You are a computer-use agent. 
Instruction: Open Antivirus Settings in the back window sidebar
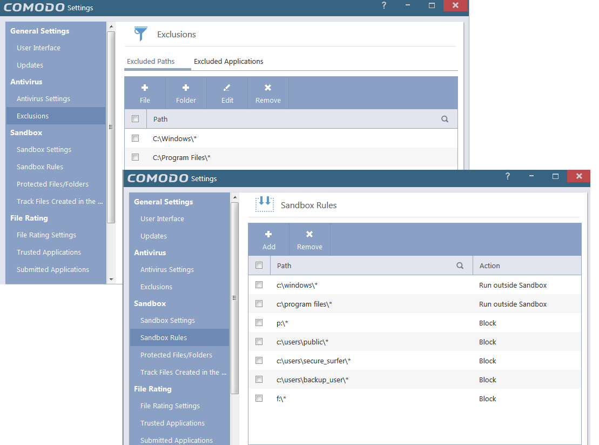point(44,98)
